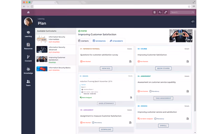Click the browser back arrow
217x134 pixels.
tap(24, 7)
